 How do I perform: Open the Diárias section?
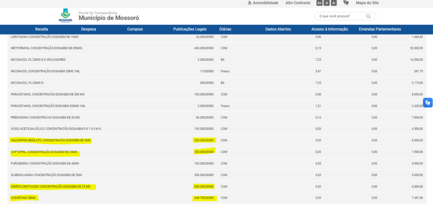tap(225, 29)
